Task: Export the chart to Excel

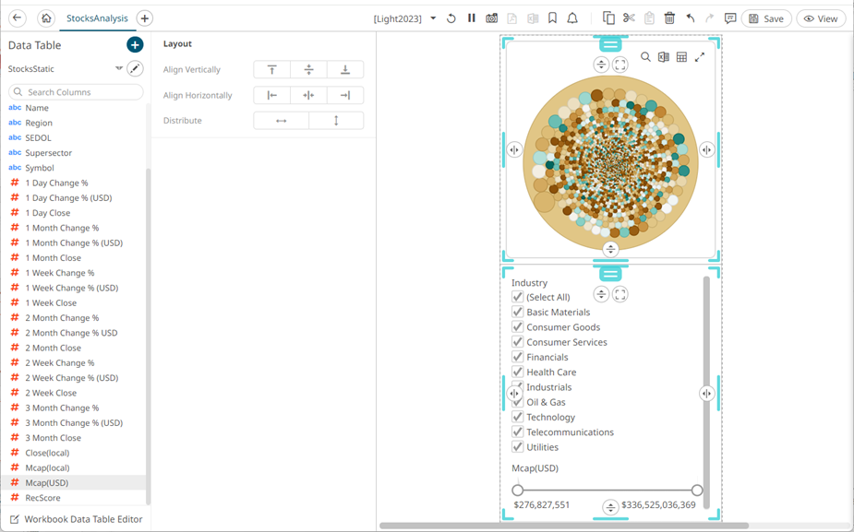Action: coord(663,57)
